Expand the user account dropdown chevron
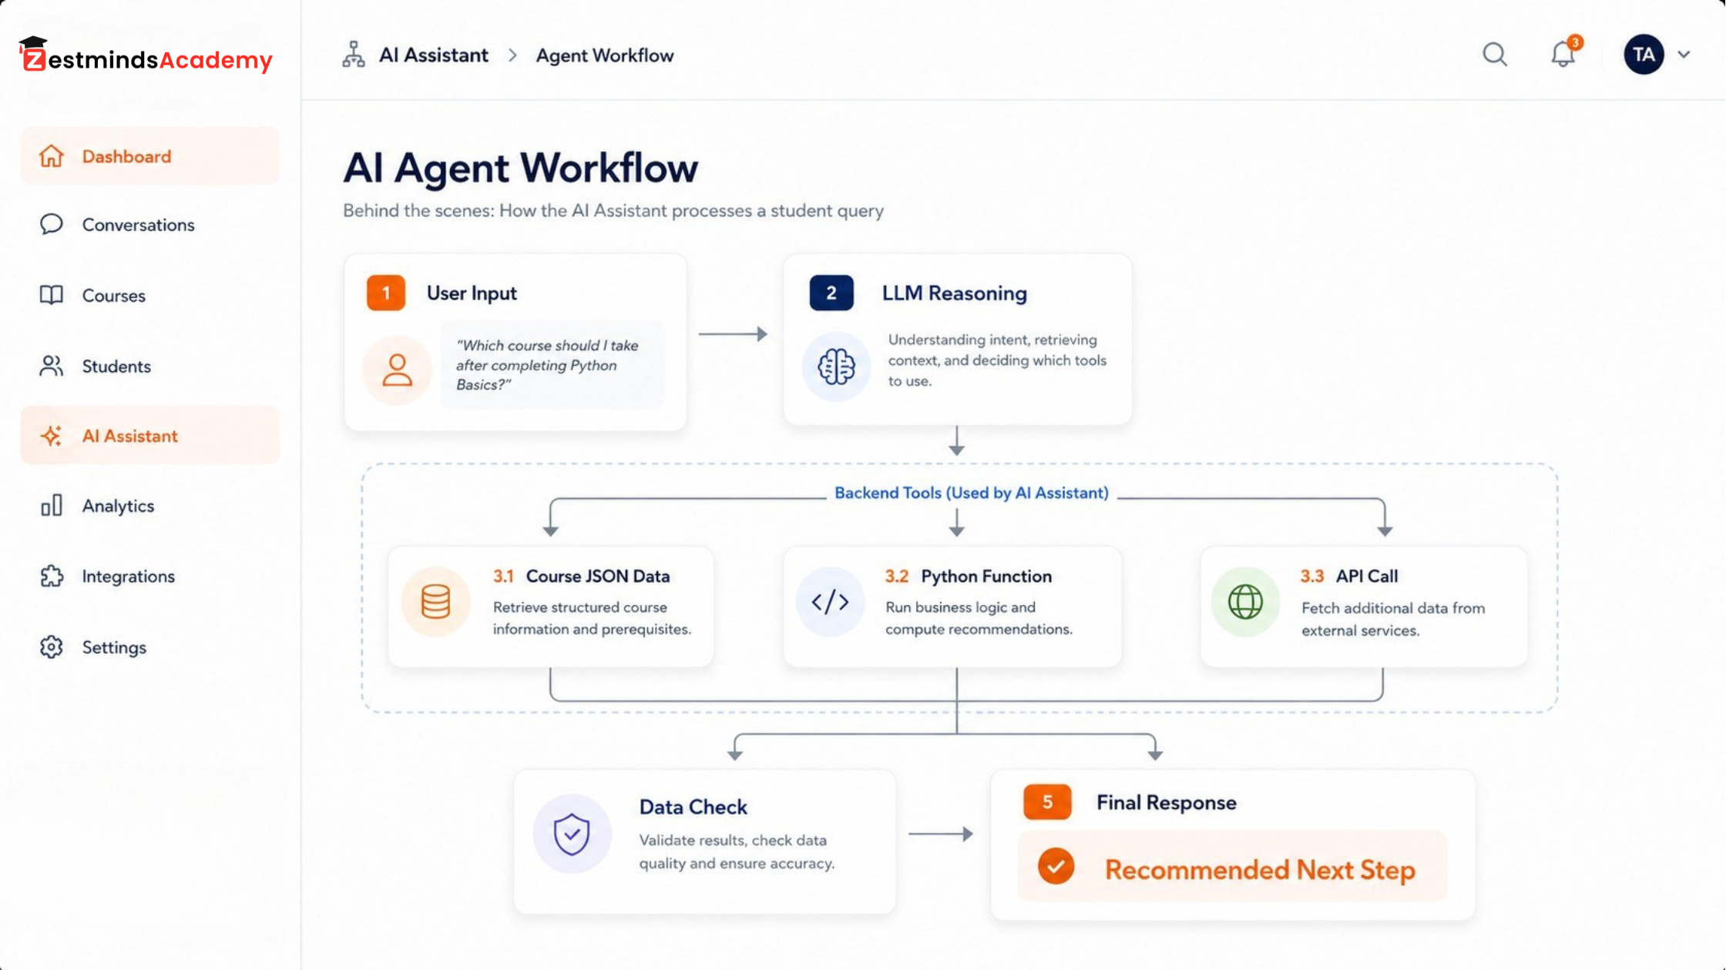This screenshot has height=970, width=1726. (1684, 55)
